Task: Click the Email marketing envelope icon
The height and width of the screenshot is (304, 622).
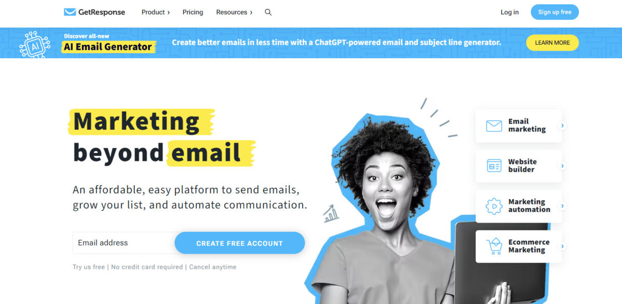Action: click(x=494, y=126)
